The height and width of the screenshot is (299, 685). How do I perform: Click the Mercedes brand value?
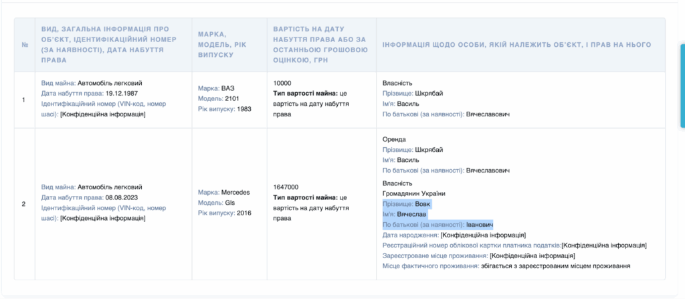tap(235, 193)
